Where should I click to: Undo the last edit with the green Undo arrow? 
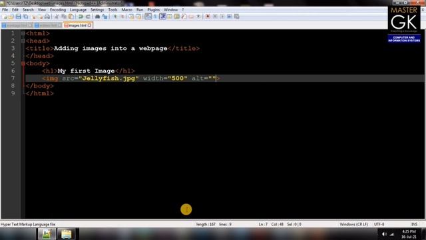[81, 17]
